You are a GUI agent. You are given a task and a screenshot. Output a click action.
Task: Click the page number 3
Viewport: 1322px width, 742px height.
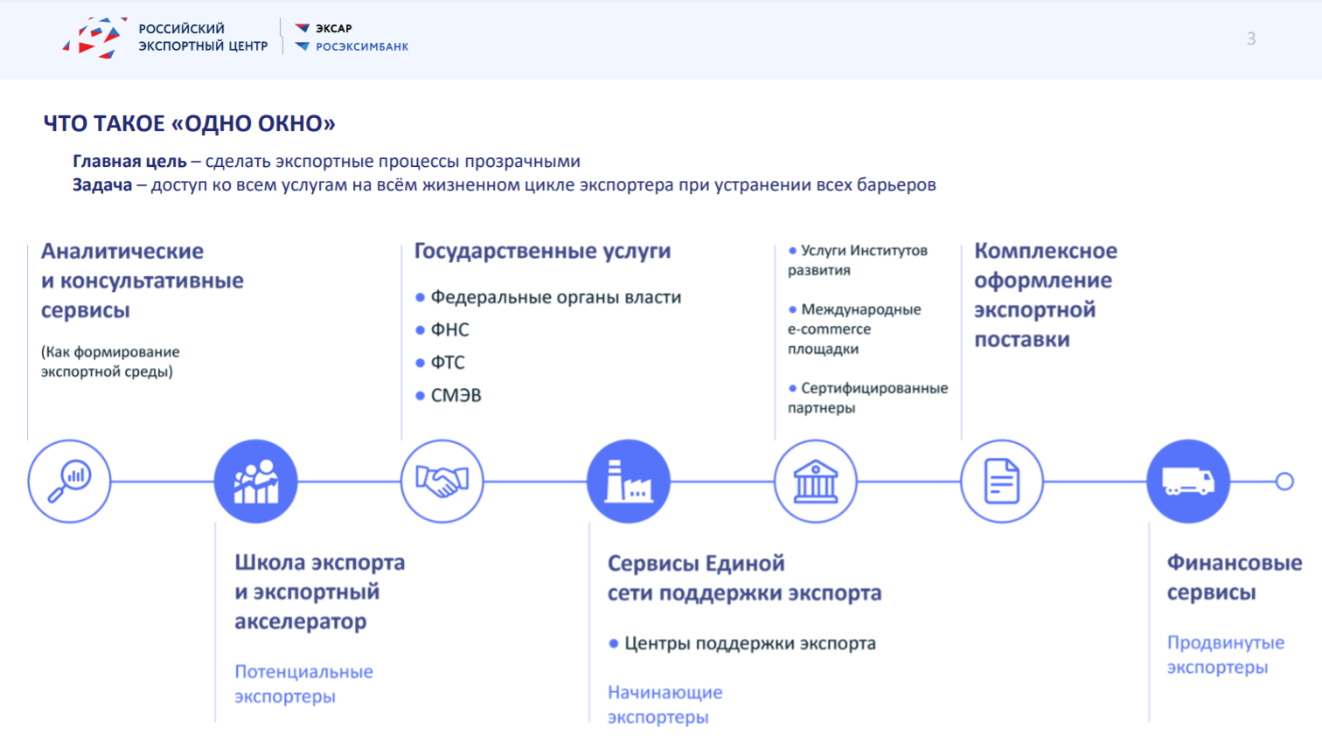(1250, 38)
